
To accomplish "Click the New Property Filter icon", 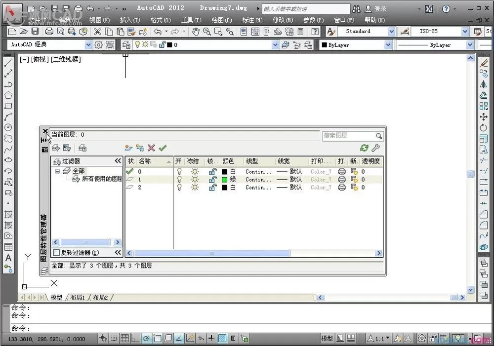I will tap(56, 148).
